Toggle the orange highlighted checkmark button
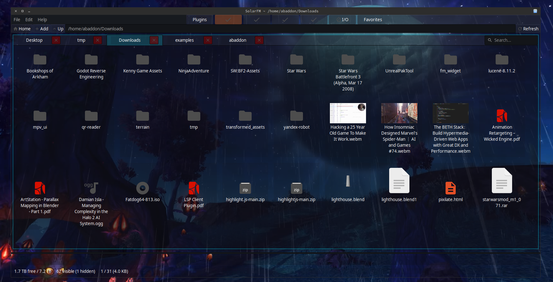This screenshot has width=553, height=282. [x=228, y=20]
